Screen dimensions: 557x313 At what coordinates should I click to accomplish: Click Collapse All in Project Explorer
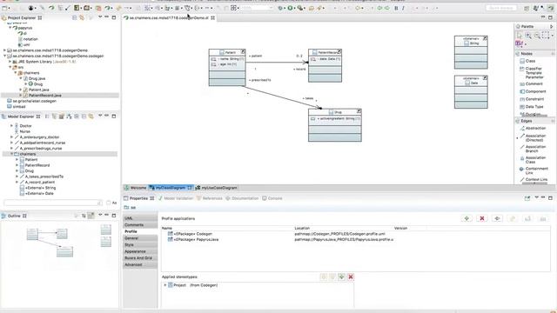tap(75, 17)
